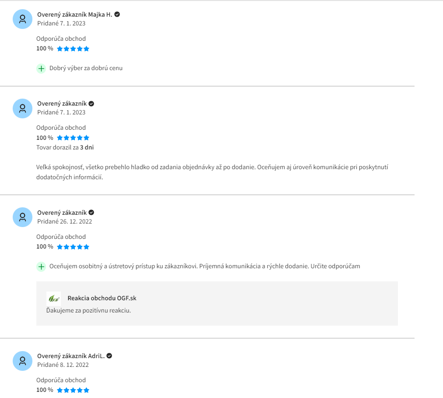The image size is (443, 398).
Task: Click the "Pridané 26. 12. 2022" date
Action: (64, 221)
